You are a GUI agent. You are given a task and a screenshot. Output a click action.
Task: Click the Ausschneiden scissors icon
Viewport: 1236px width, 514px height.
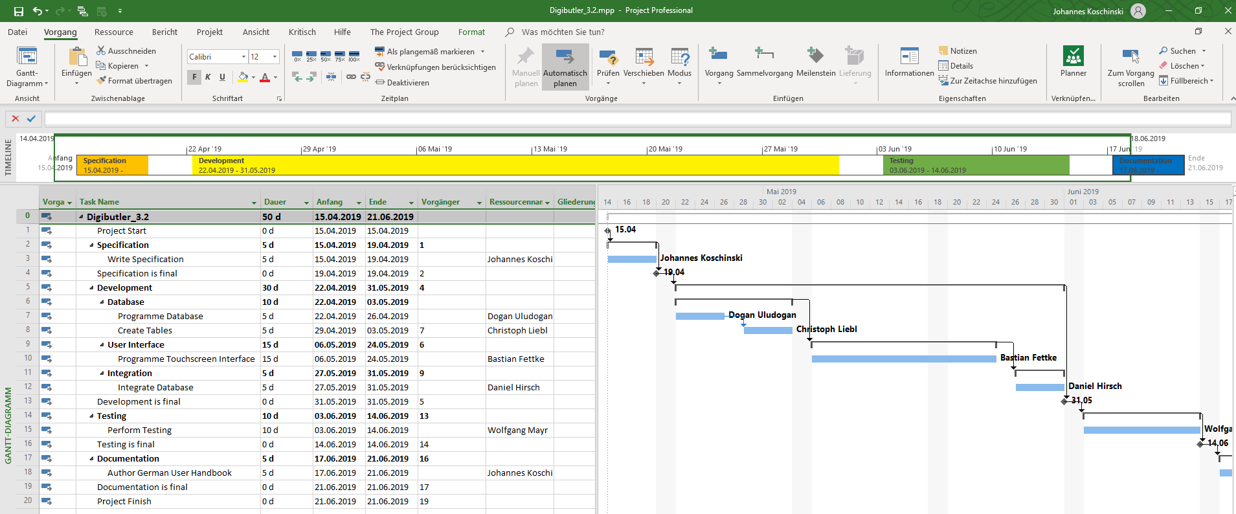(101, 50)
